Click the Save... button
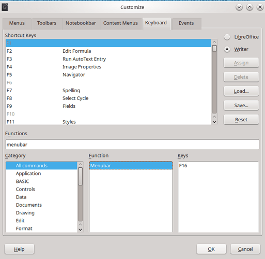This screenshot has height=259, width=265. click(241, 105)
